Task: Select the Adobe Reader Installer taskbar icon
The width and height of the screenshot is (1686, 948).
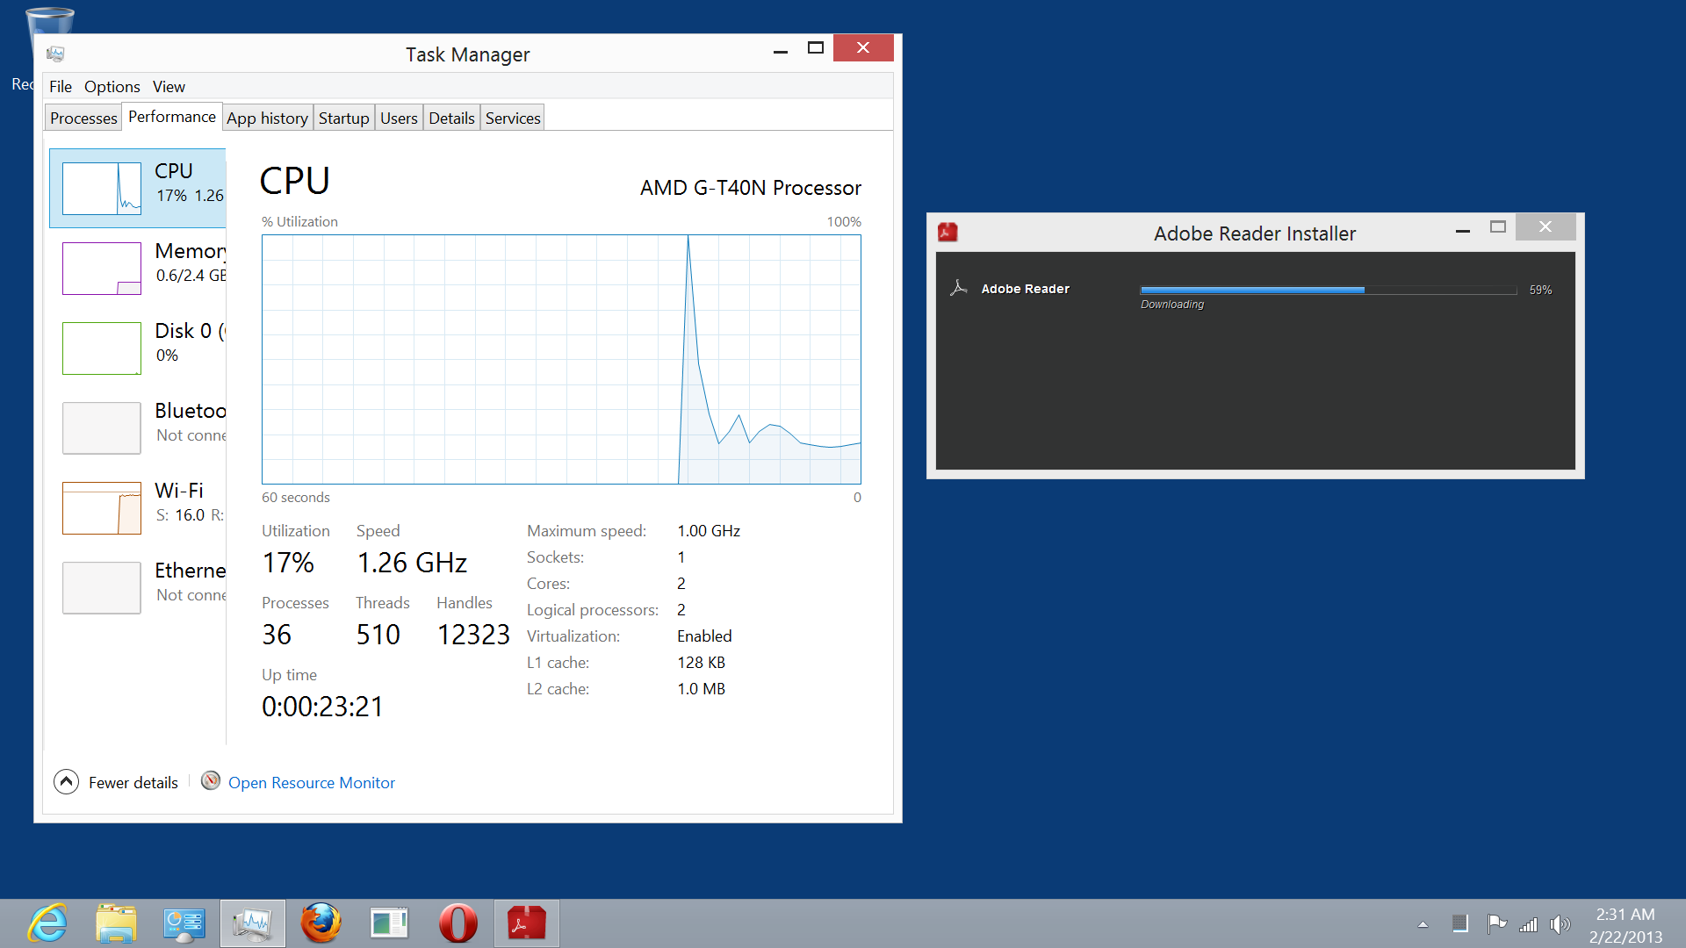Action: pyautogui.click(x=526, y=923)
